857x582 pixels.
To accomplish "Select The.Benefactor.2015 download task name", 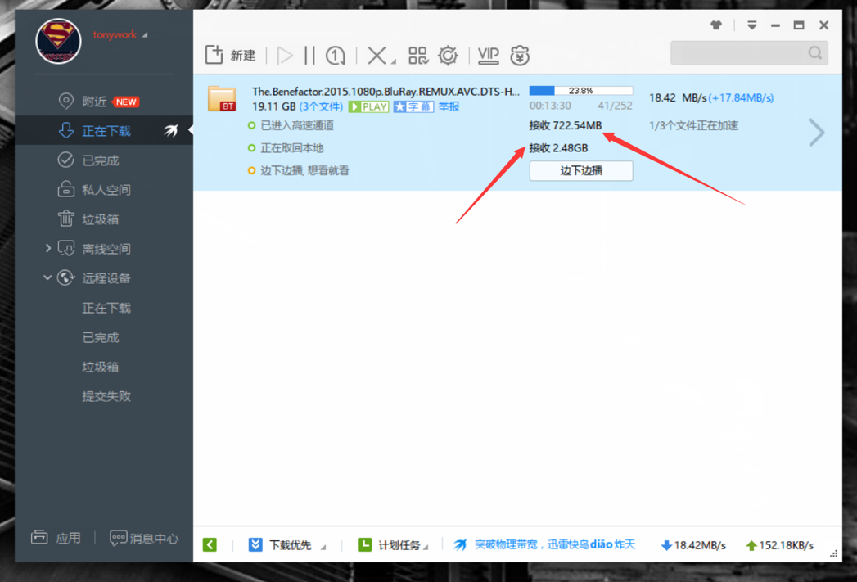I will tap(386, 91).
